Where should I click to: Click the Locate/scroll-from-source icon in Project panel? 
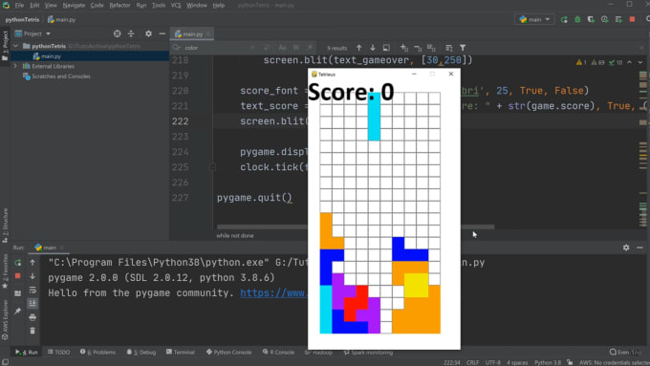[118, 33]
